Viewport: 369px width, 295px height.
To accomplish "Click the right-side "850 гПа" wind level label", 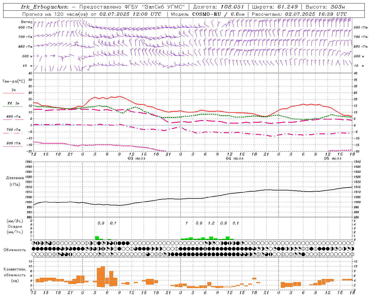I will point(361,46).
